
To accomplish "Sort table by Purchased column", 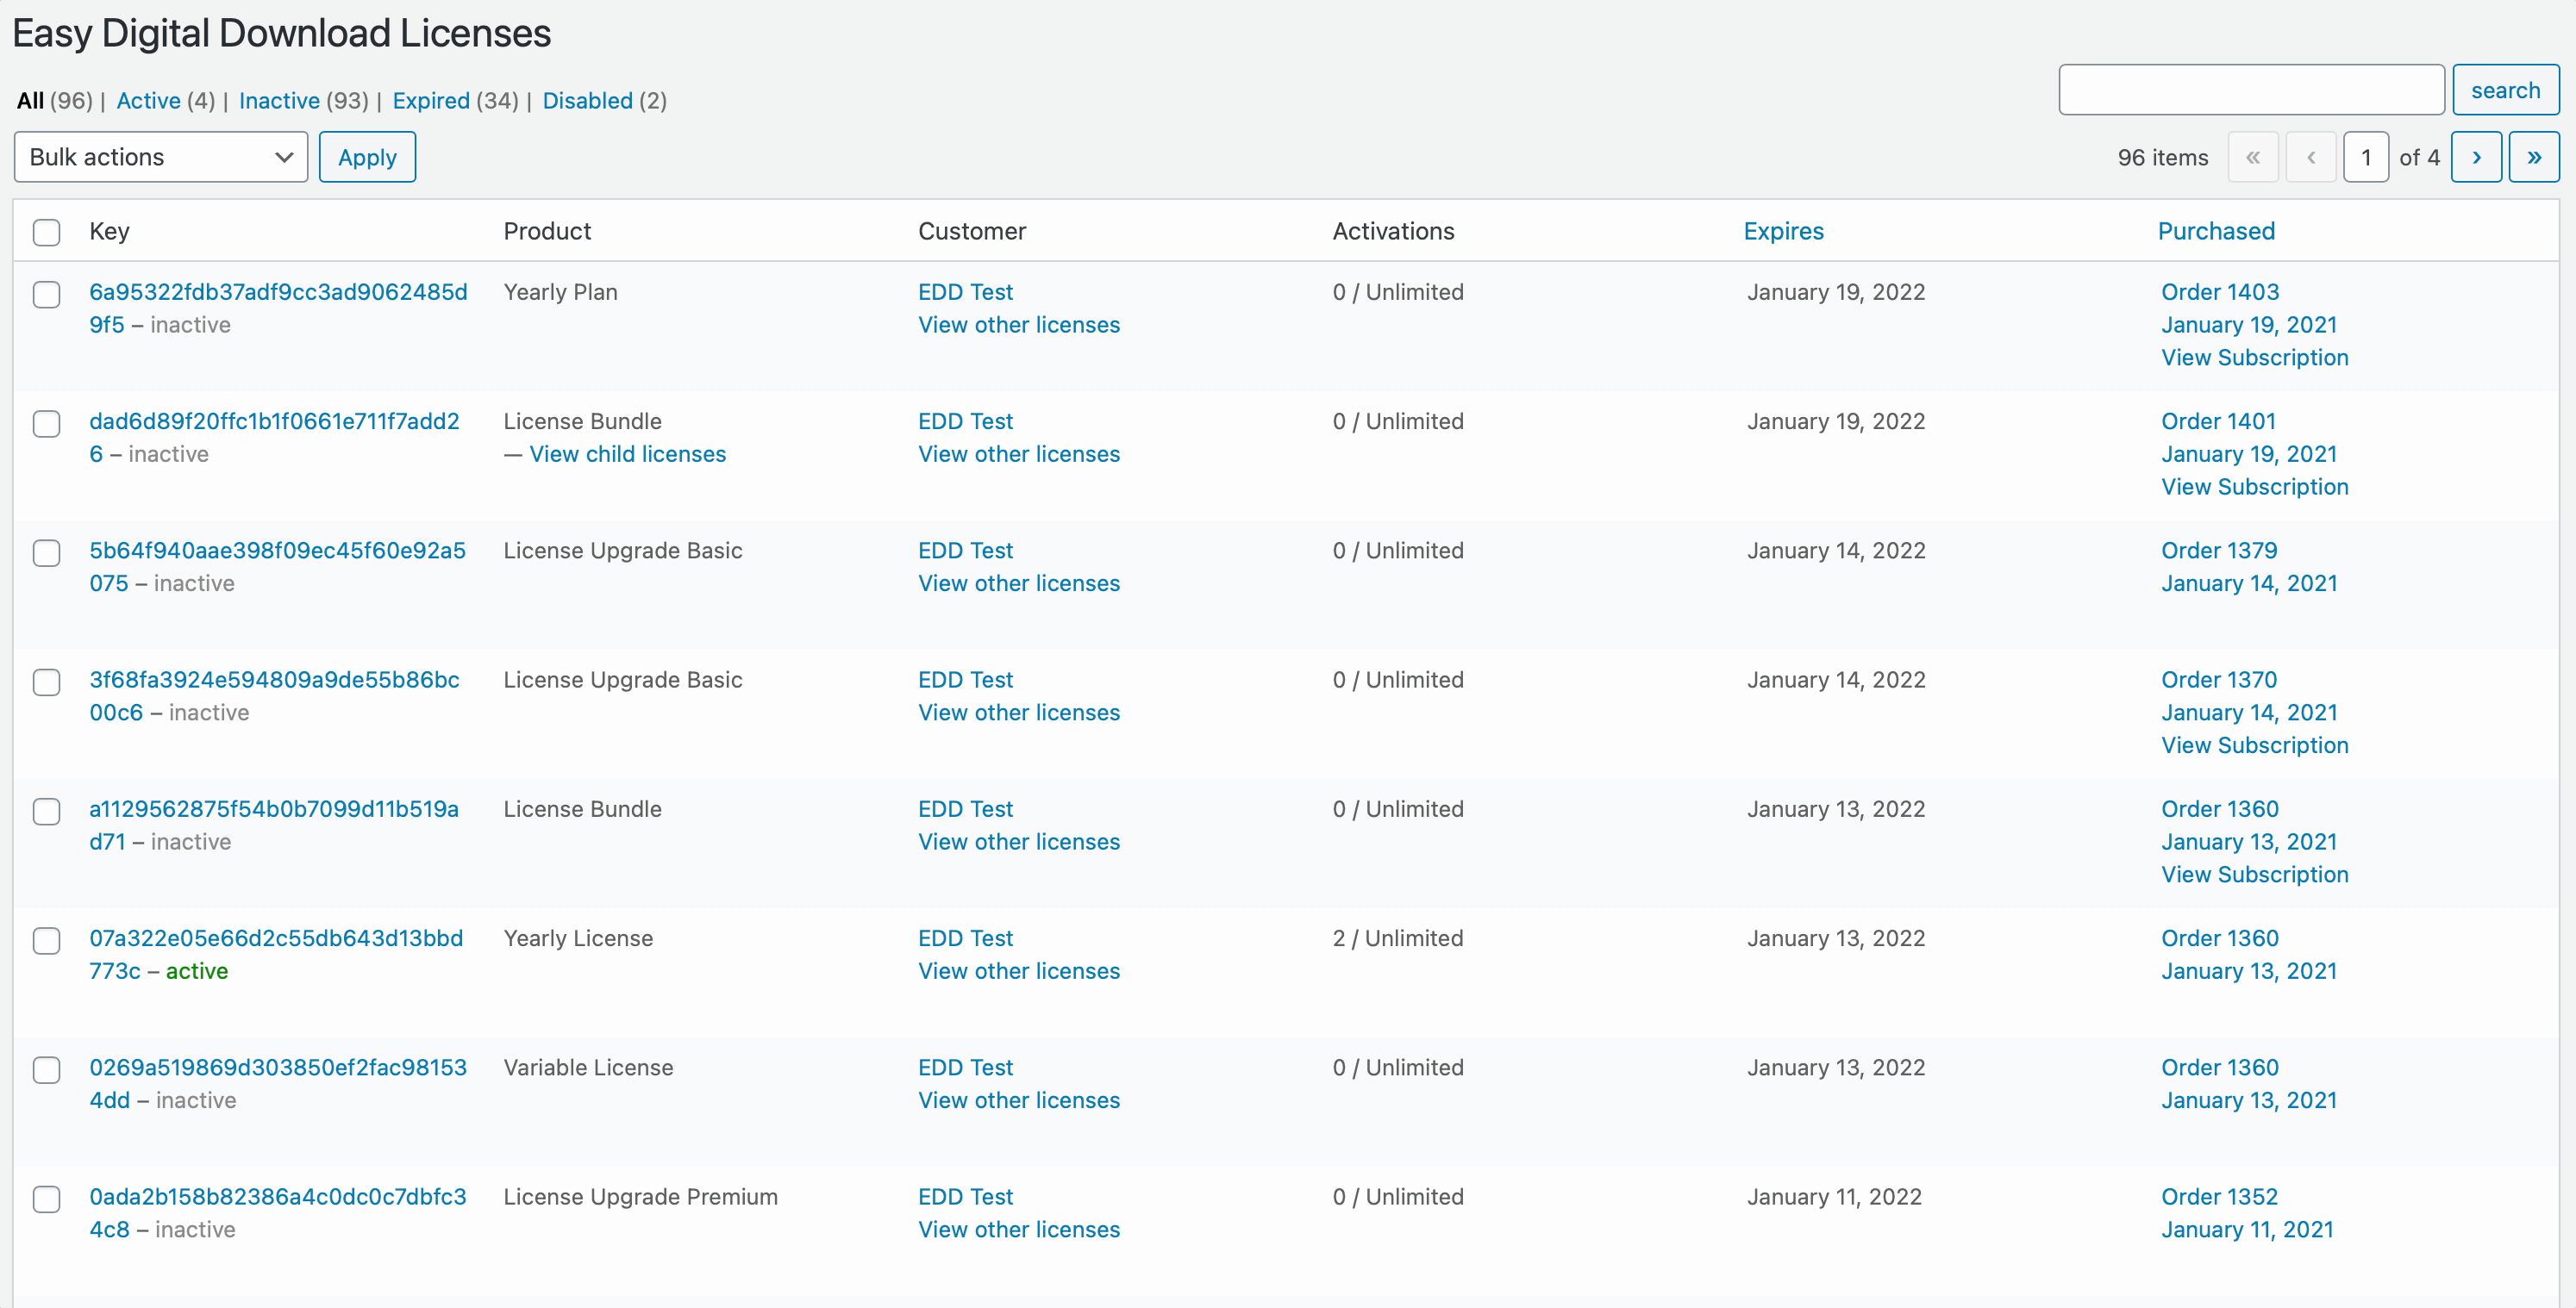I will point(2215,231).
